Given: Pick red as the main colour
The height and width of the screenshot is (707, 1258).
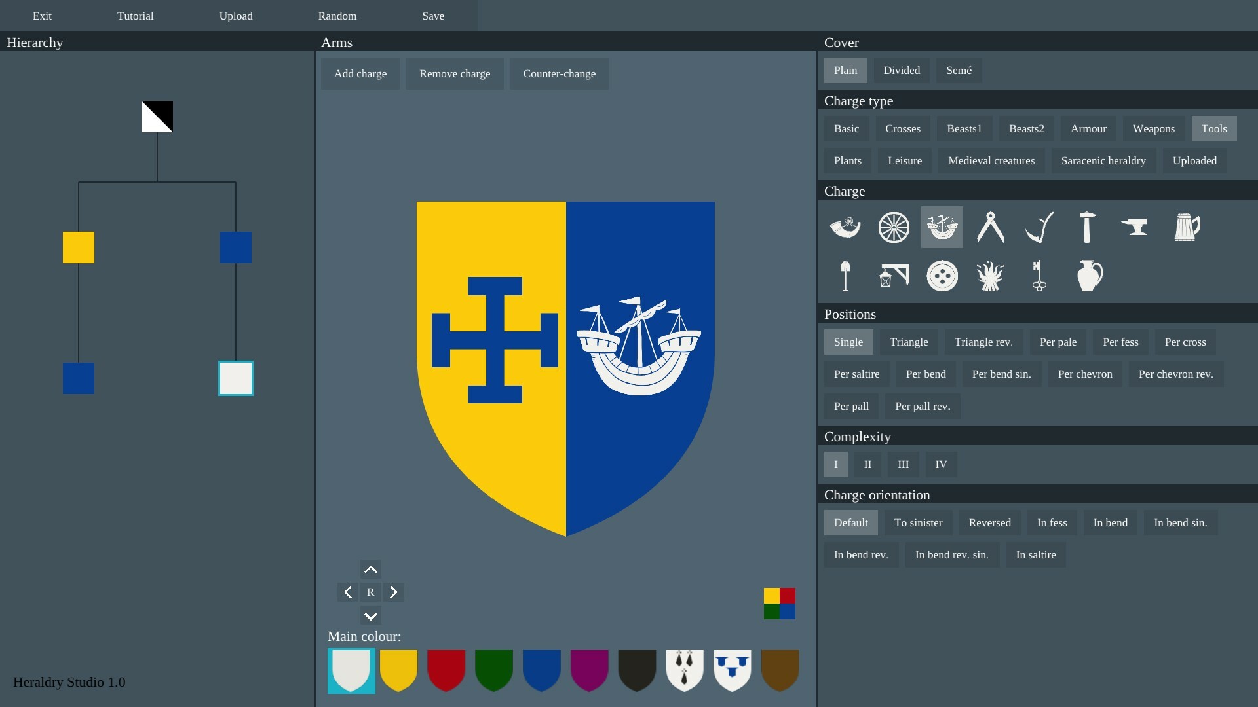Looking at the screenshot, I should (446, 670).
